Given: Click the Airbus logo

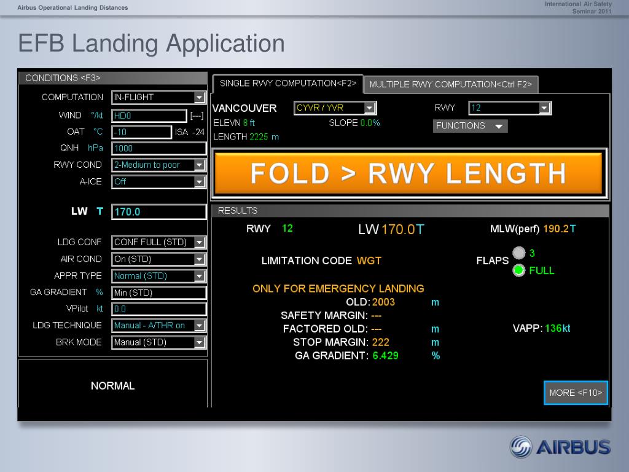Looking at the screenshot, I should point(560,447).
